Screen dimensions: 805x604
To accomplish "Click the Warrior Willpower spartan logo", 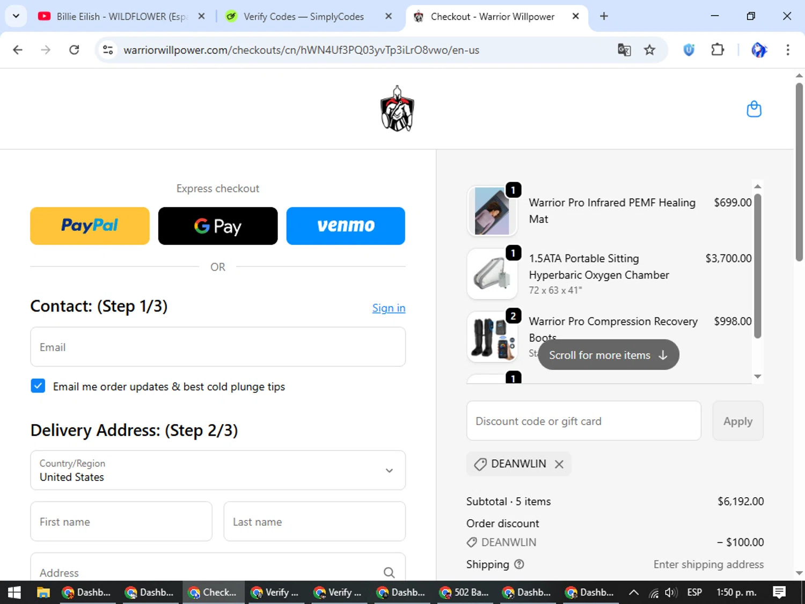I will (x=397, y=109).
